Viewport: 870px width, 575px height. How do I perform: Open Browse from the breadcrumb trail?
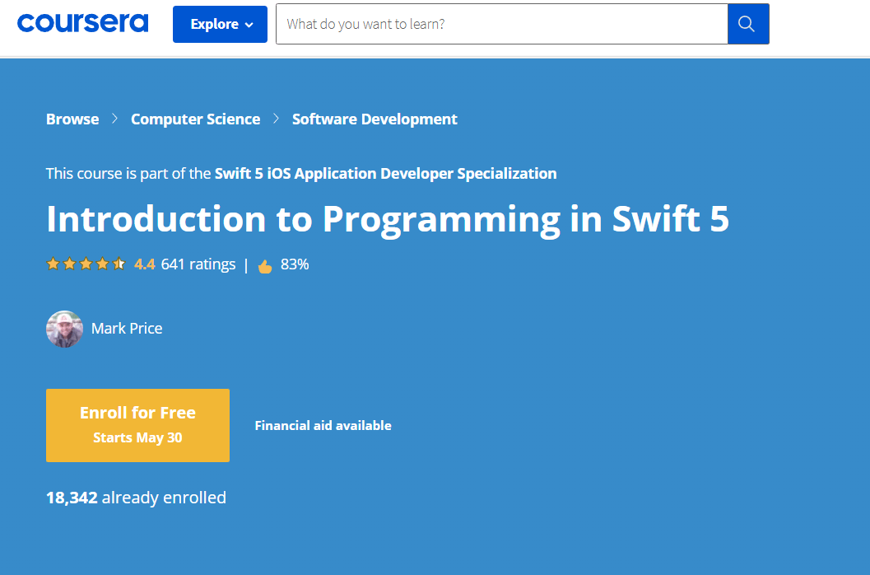(x=72, y=119)
